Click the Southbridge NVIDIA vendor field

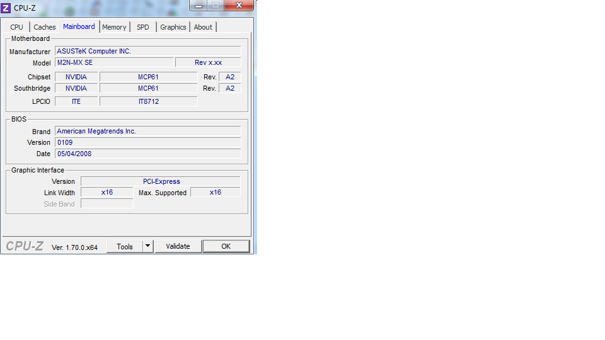76,88
